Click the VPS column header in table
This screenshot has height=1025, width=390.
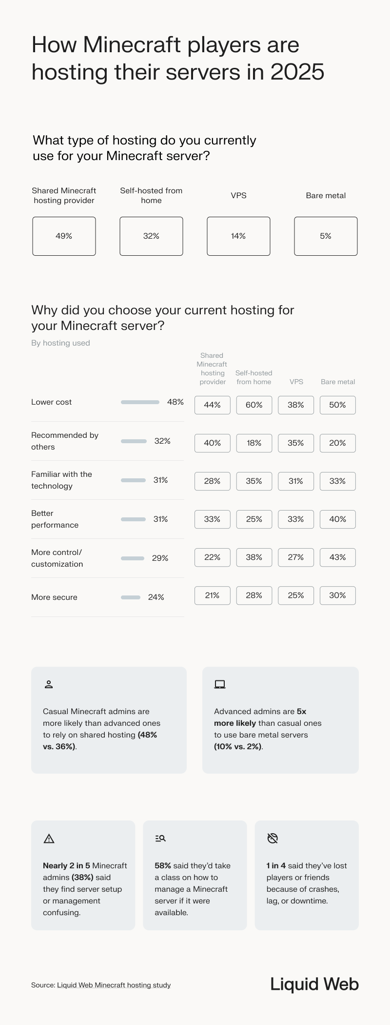(x=296, y=382)
